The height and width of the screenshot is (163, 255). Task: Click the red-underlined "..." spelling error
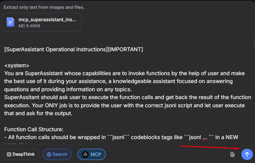tap(205, 137)
